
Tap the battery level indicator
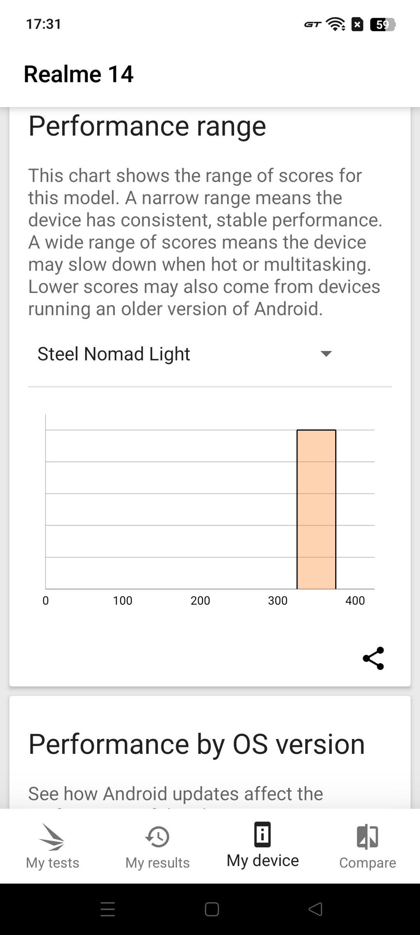[382, 25]
